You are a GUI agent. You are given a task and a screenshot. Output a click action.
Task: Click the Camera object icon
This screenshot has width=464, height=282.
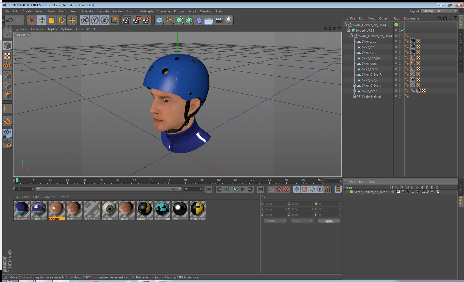(x=219, y=20)
